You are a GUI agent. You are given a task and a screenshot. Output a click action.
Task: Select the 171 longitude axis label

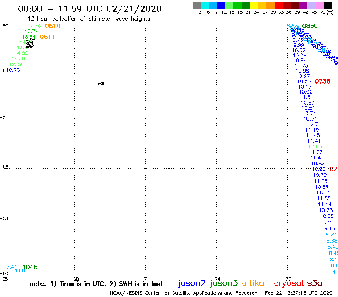pos(145,279)
